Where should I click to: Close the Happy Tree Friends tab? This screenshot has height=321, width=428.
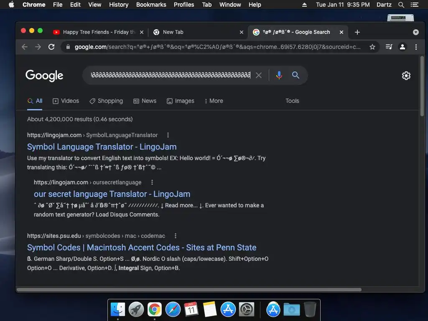(x=141, y=32)
